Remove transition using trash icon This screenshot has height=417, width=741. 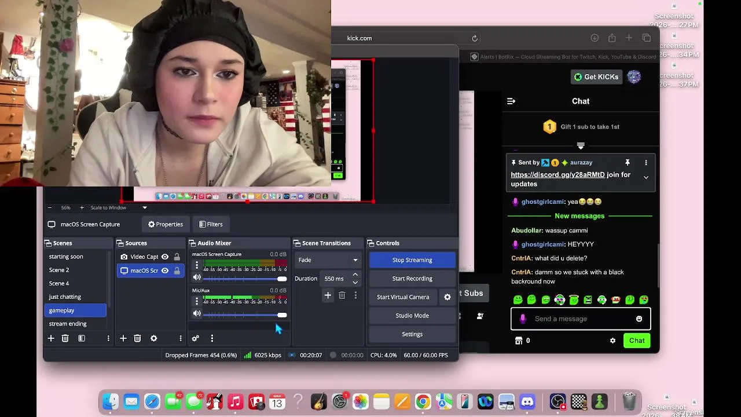342,295
